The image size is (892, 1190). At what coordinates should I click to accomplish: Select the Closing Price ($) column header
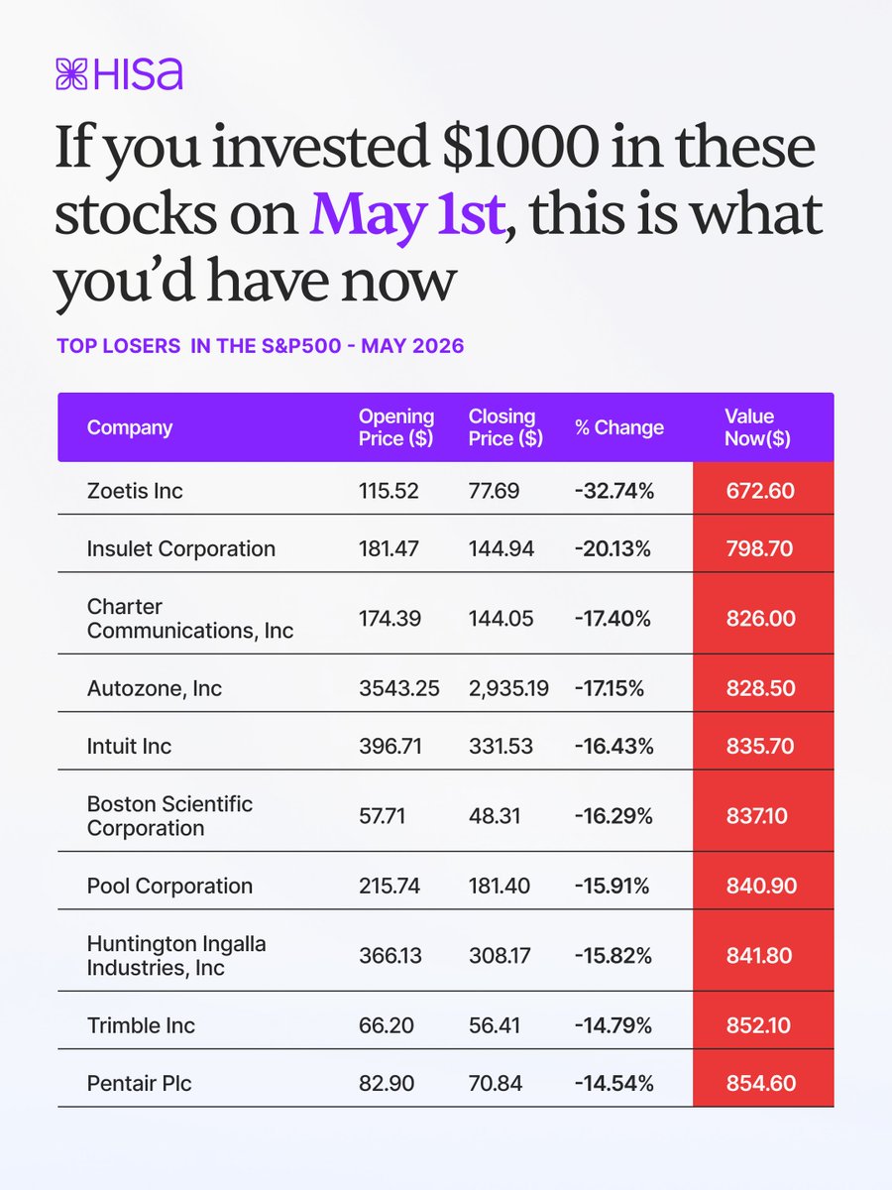pos(505,427)
